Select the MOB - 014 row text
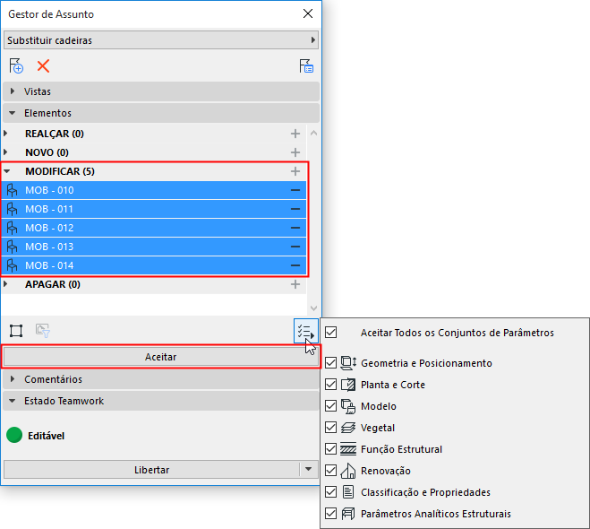 point(49,265)
